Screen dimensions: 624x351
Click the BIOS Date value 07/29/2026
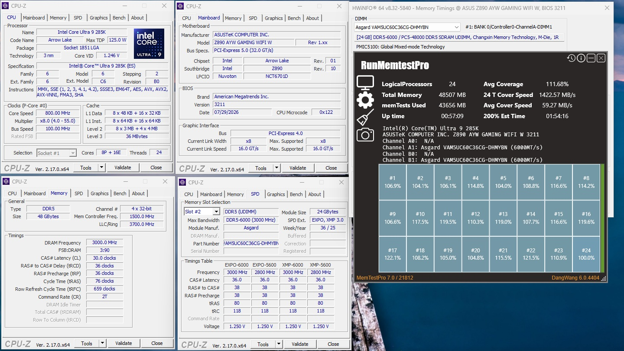(x=243, y=112)
